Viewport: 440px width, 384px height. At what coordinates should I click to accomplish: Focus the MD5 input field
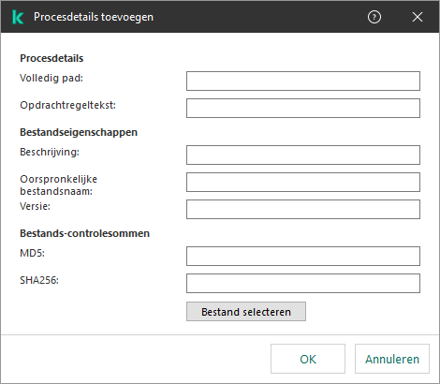303,257
